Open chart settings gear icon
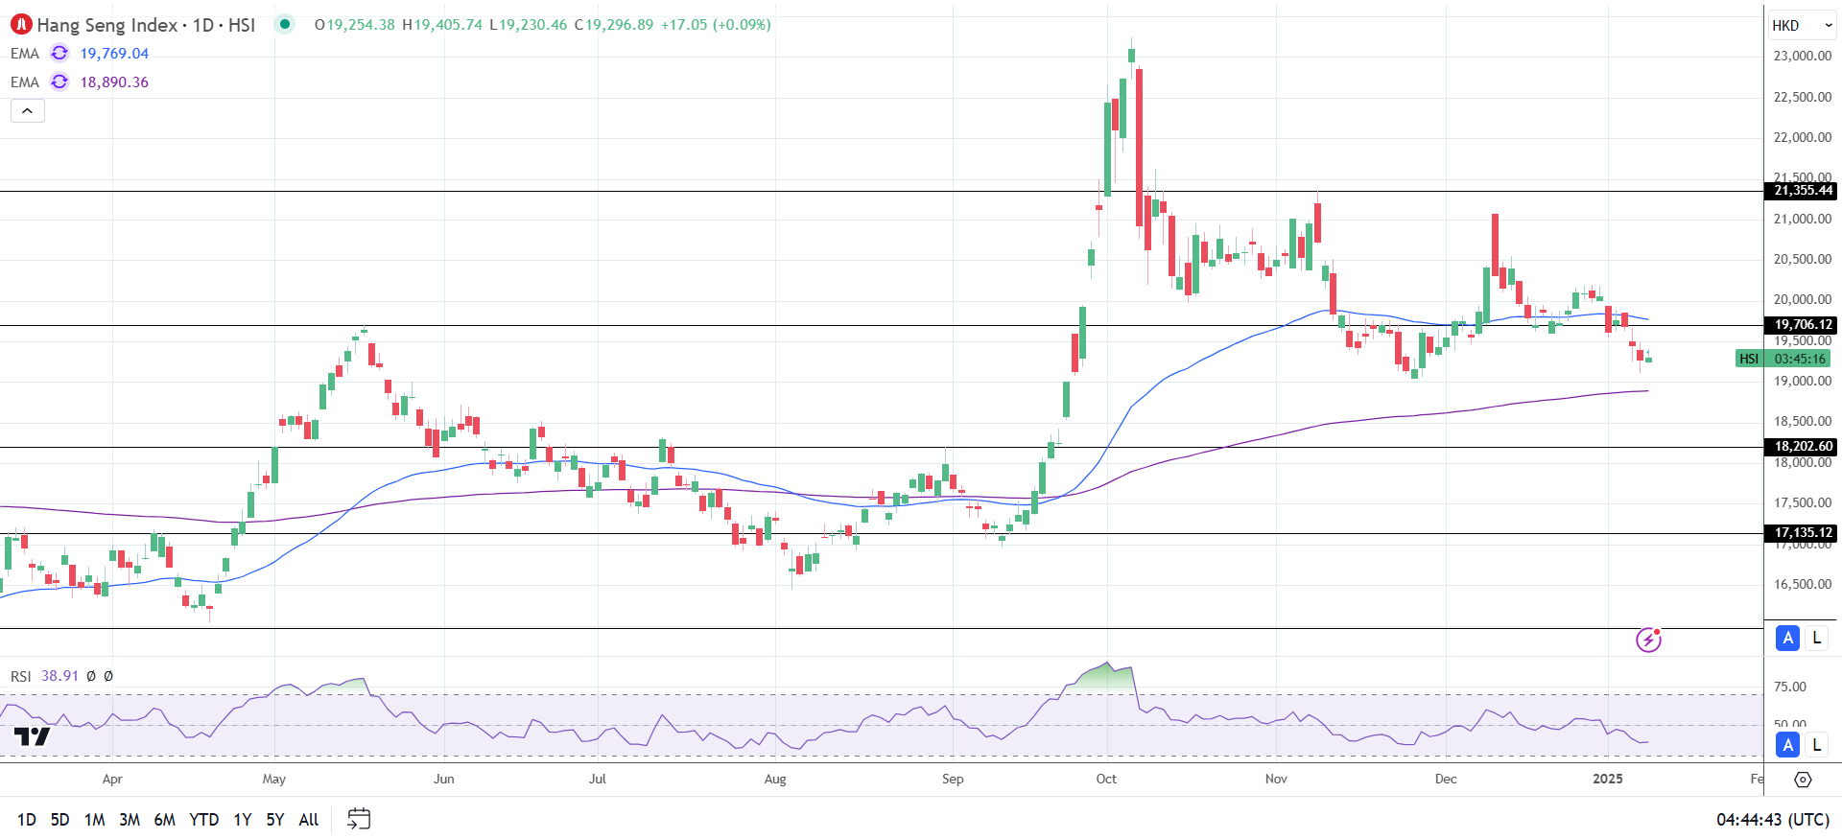This screenshot has width=1842, height=839. (1803, 780)
